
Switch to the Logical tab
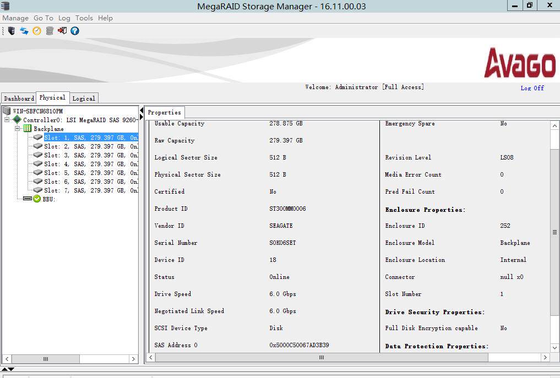coord(84,98)
